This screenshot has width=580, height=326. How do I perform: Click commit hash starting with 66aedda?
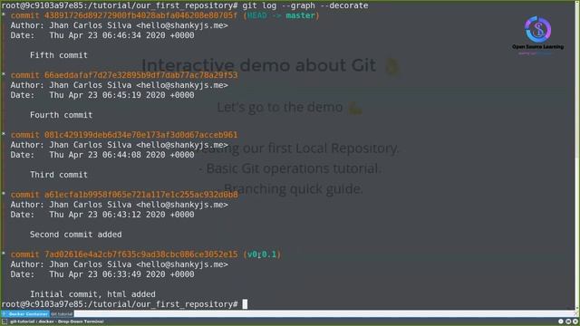(x=141, y=75)
